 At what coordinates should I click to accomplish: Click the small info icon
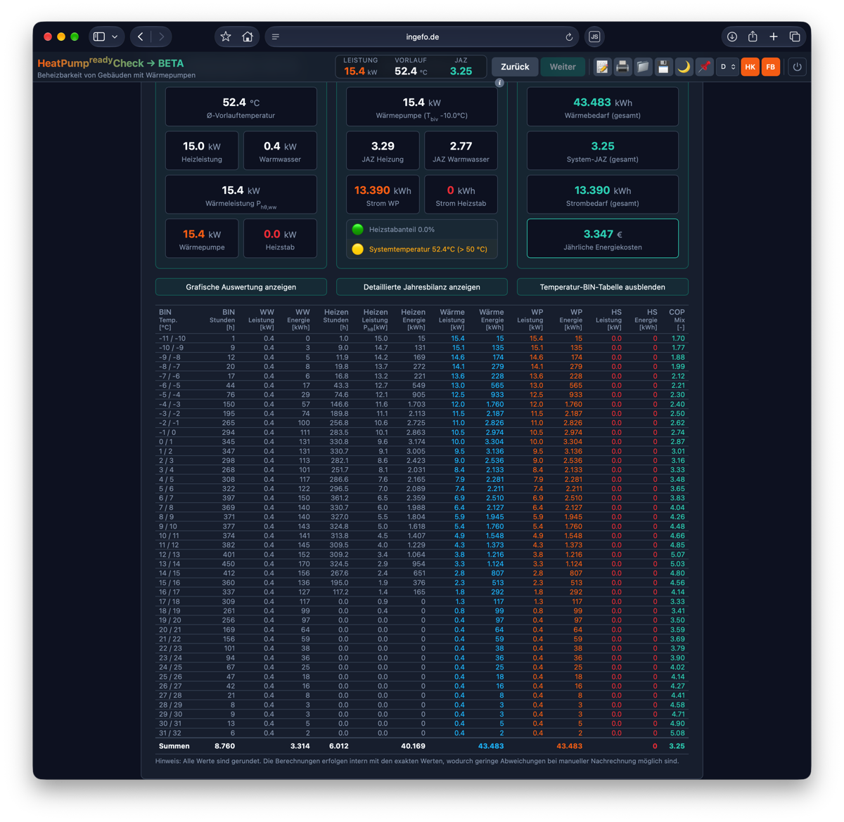[x=499, y=83]
